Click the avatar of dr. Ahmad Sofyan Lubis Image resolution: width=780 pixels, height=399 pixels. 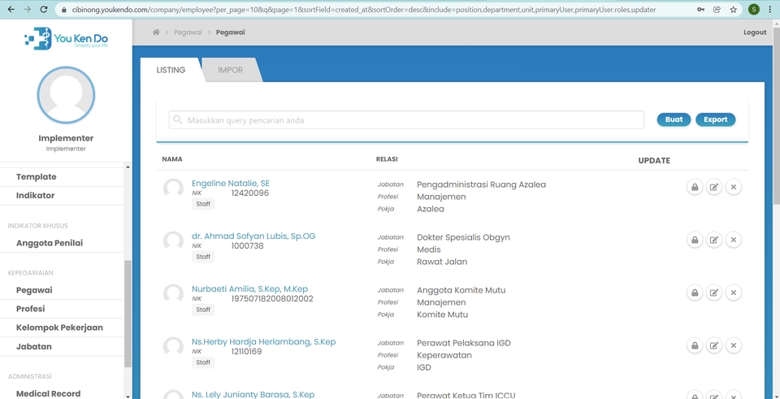(173, 241)
